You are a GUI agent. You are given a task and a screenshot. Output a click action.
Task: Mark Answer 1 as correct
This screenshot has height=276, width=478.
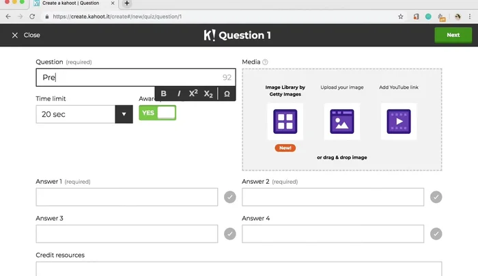point(230,197)
